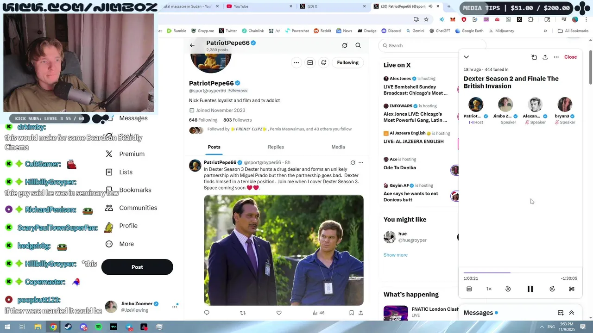Open the Rumble bookmark

tap(177, 31)
